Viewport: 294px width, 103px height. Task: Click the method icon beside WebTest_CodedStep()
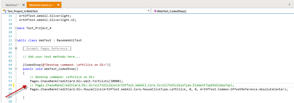155,11
